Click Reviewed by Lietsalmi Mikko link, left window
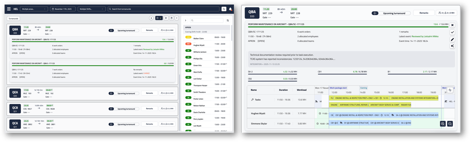The width and height of the screenshot is (470, 142). click(x=154, y=49)
